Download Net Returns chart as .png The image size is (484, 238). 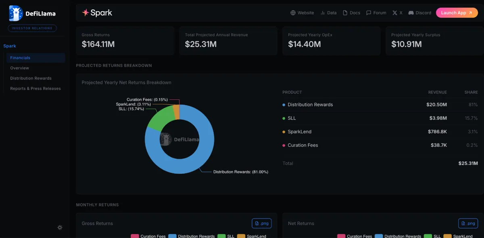468,223
